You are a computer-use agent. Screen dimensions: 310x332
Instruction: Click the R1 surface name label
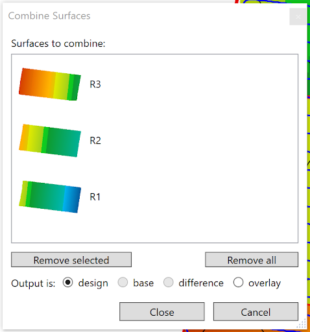pos(95,197)
